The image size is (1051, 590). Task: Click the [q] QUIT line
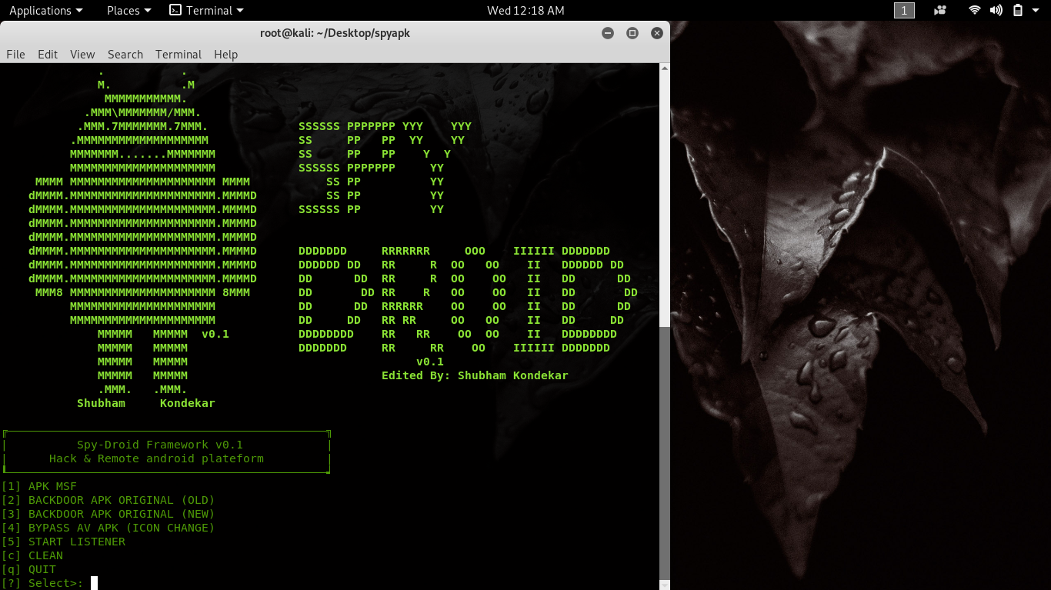coord(29,569)
